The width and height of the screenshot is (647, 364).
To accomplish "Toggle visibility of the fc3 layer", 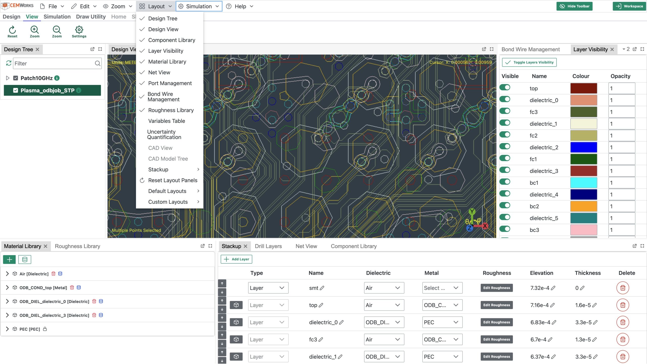I will (x=505, y=111).
